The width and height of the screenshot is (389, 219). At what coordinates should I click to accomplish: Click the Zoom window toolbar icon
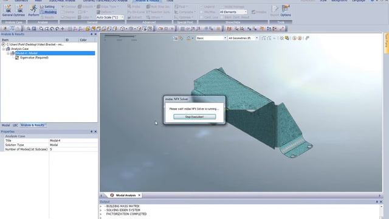pos(34,29)
